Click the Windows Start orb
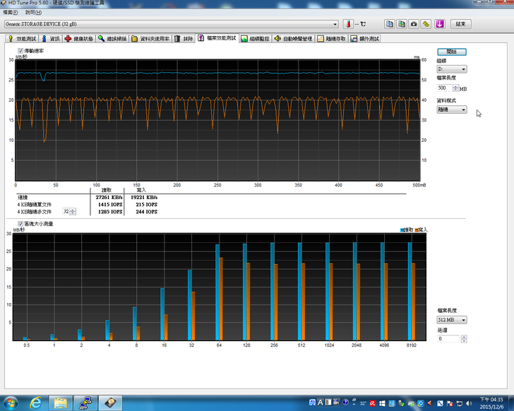514x411 pixels. pyautogui.click(x=12, y=403)
